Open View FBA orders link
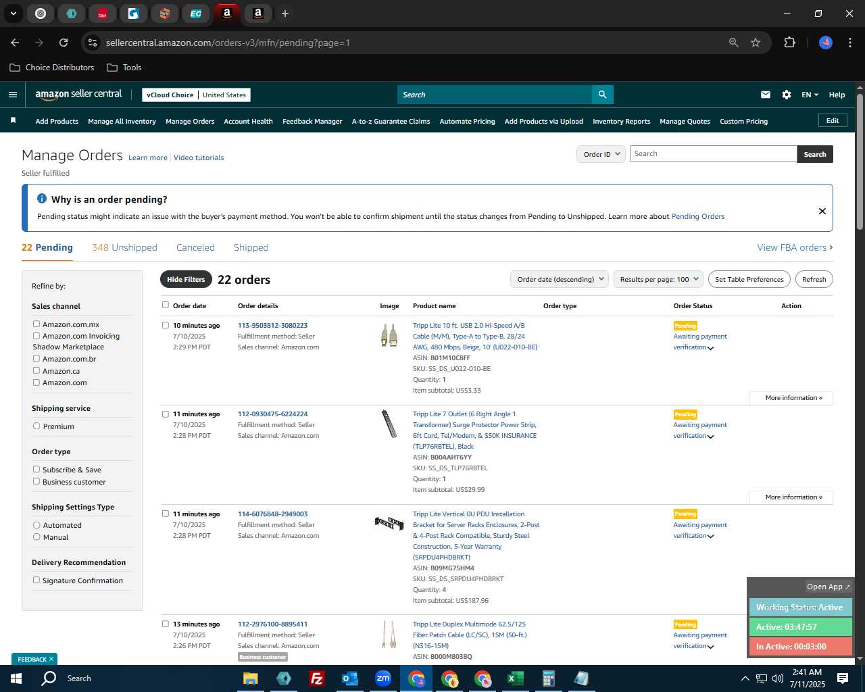 795,247
